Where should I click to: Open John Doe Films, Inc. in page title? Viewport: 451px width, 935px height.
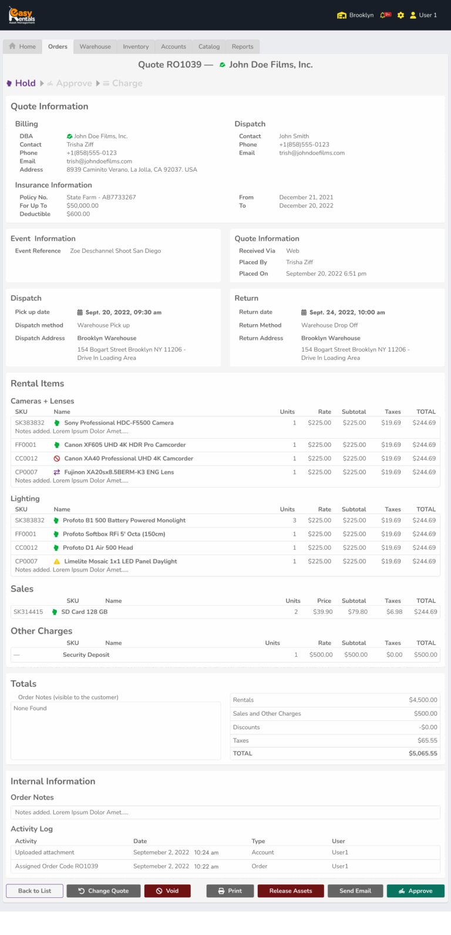coord(271,65)
